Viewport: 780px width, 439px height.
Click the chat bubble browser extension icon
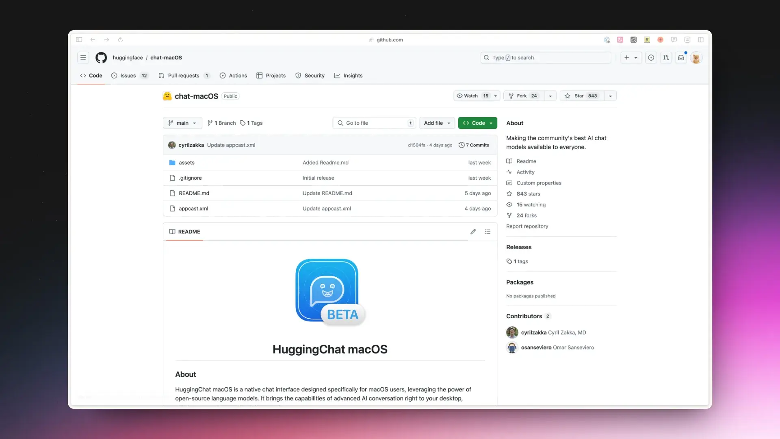(674, 40)
